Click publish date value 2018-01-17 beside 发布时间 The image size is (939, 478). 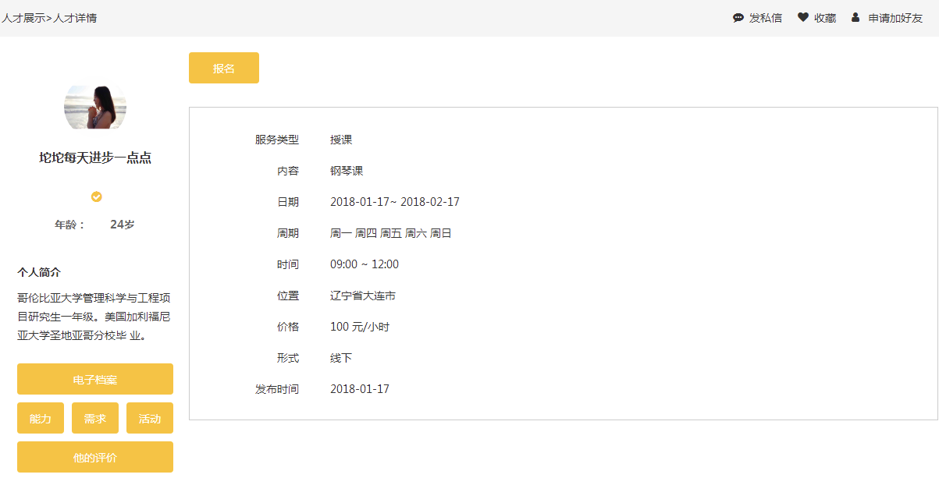pyautogui.click(x=360, y=389)
